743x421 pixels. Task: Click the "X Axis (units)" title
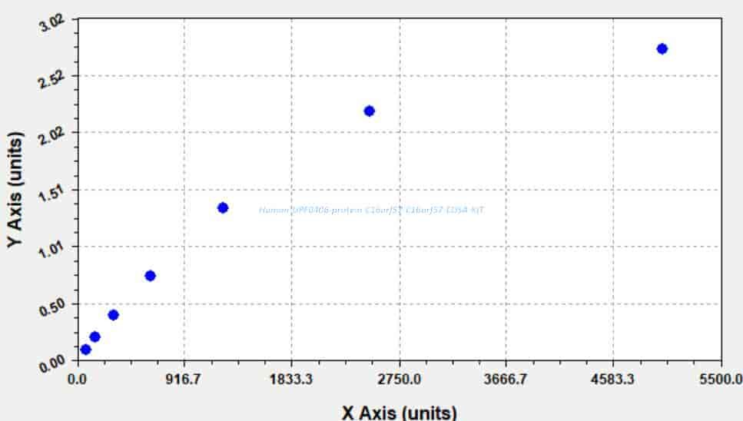(x=399, y=412)
